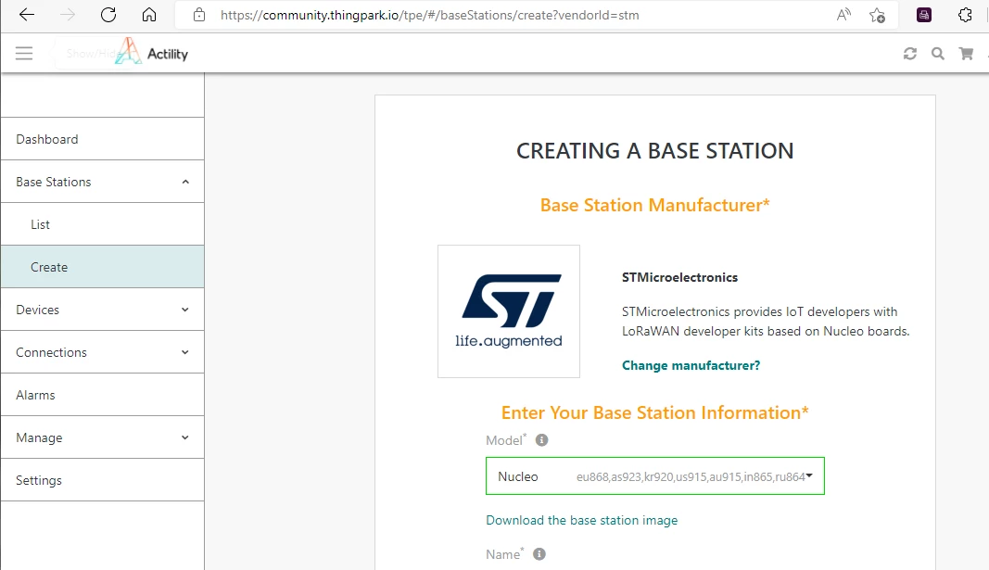The width and height of the screenshot is (989, 570).
Task: Click the Enter Your Base Station Information heading
Action: point(654,412)
